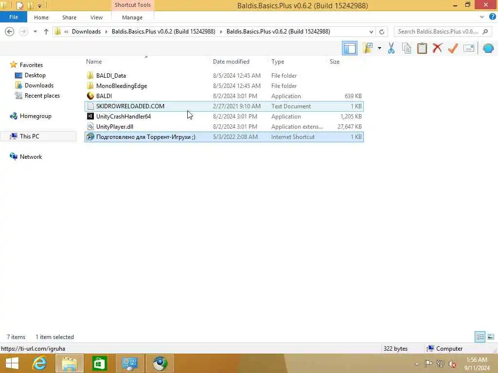498x373 pixels.
Task: Click the search magnifier icon
Action: point(485,32)
